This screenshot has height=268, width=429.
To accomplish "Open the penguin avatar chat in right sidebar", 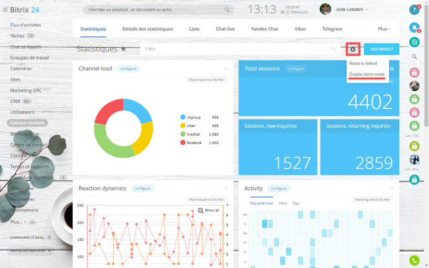I will click(x=414, y=159).
